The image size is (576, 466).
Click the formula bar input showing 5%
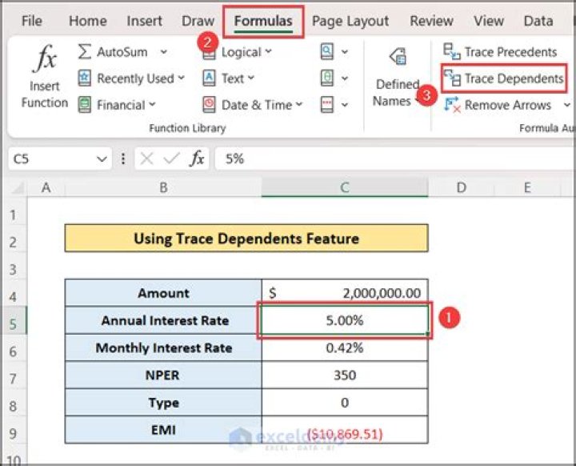[x=384, y=159]
